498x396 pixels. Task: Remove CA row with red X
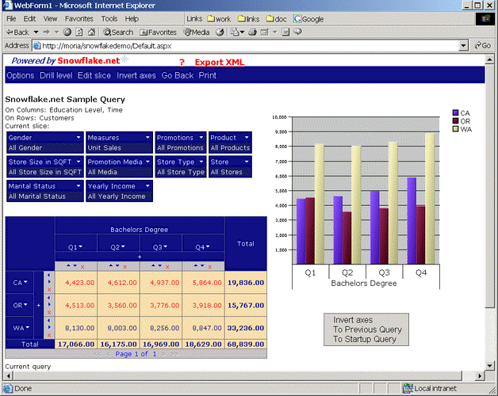(x=49, y=289)
